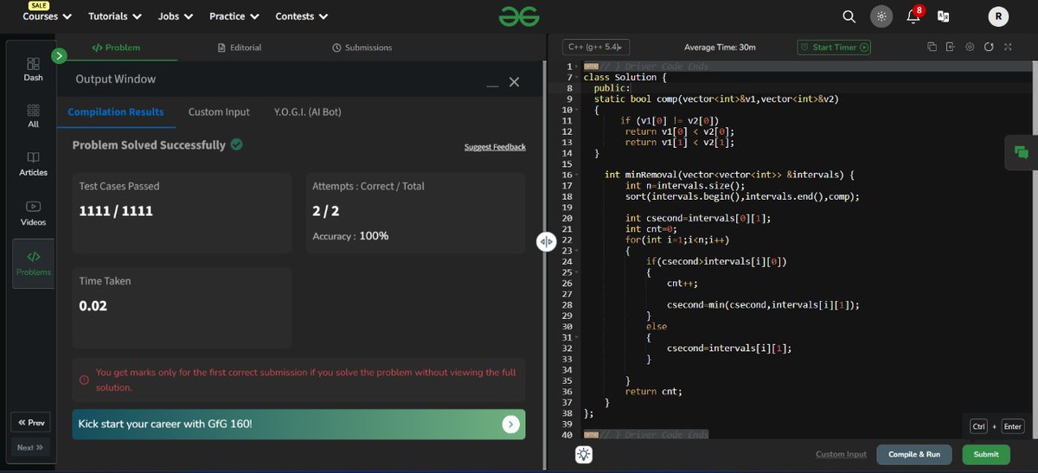Click the green arrow on GfG 160 banner
This screenshot has height=473, width=1038.
[510, 424]
